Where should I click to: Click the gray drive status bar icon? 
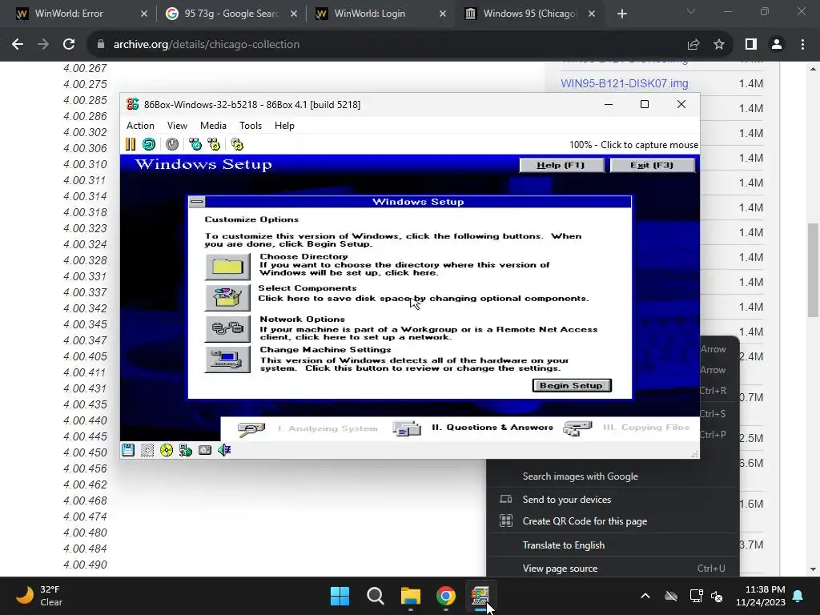[x=205, y=450]
